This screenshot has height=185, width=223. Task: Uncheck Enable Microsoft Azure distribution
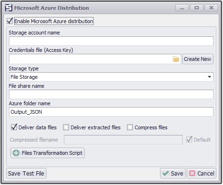pyautogui.click(x=10, y=21)
